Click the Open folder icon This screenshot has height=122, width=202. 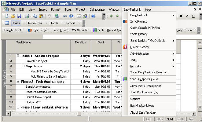13,16
